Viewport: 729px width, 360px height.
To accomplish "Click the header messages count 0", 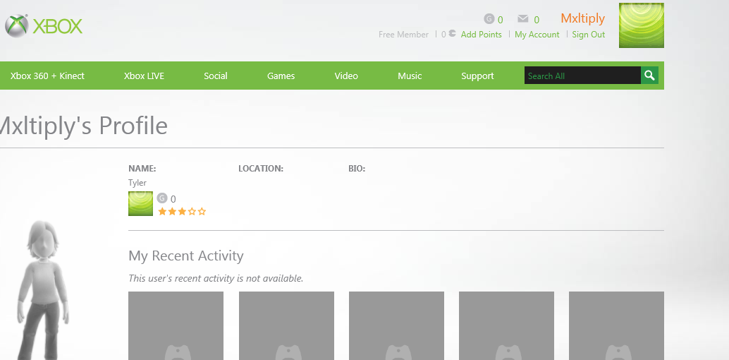I will [537, 20].
